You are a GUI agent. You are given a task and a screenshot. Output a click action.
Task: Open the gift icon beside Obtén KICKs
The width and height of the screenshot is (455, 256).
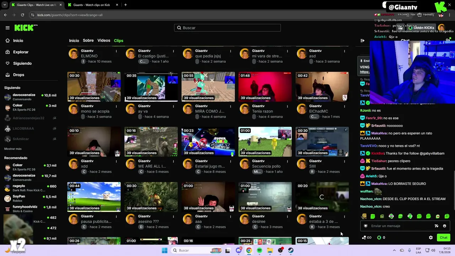(401, 28)
